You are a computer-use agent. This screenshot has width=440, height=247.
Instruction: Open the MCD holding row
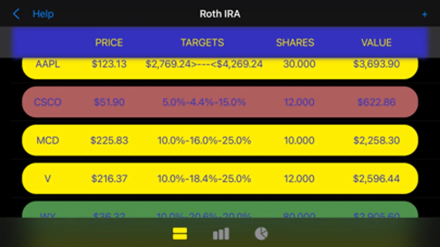(x=48, y=141)
